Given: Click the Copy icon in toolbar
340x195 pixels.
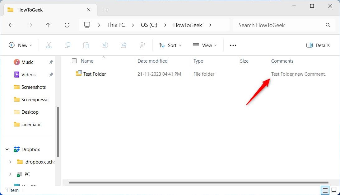Looking at the screenshot, I should click(x=68, y=45).
